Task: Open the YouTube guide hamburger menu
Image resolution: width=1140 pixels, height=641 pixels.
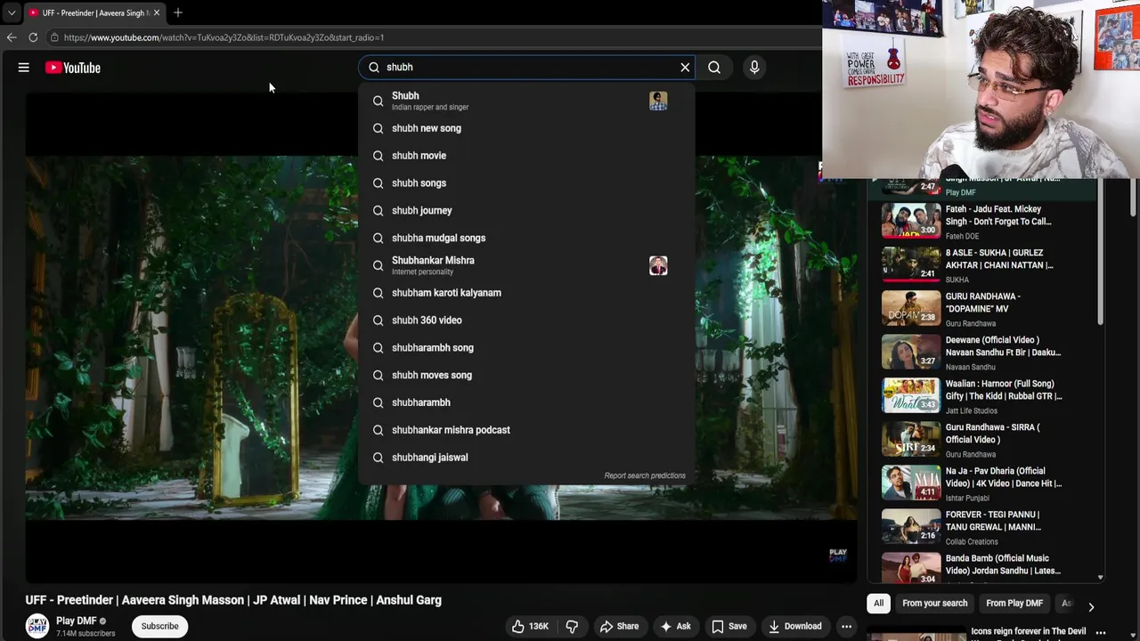Action: tap(24, 68)
